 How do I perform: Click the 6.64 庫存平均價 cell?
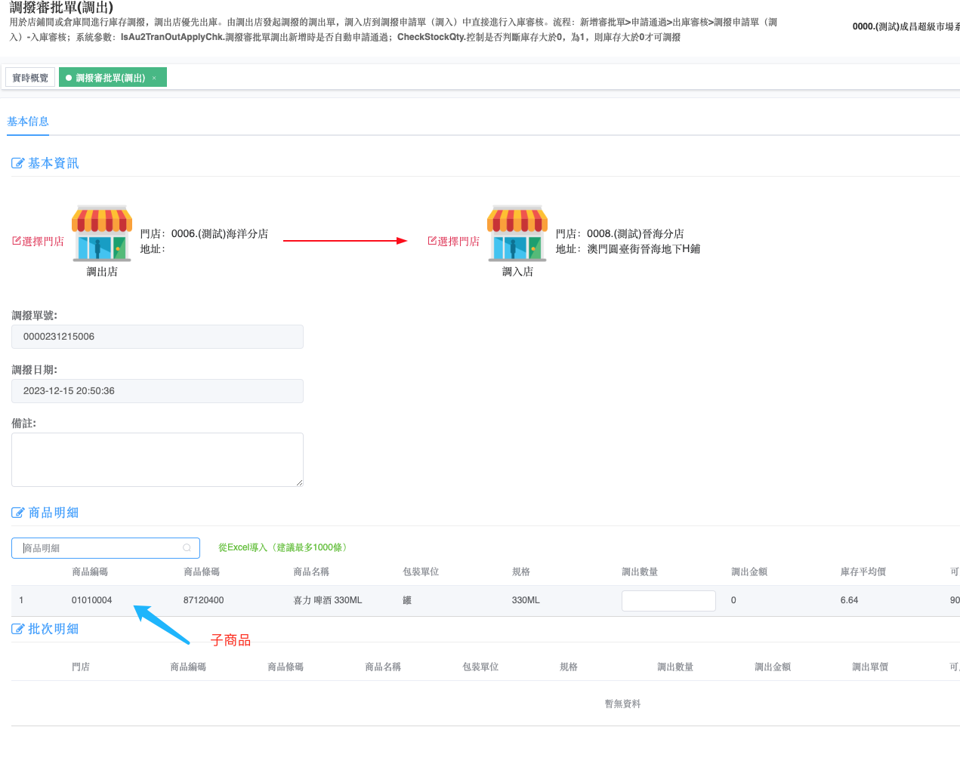(849, 600)
